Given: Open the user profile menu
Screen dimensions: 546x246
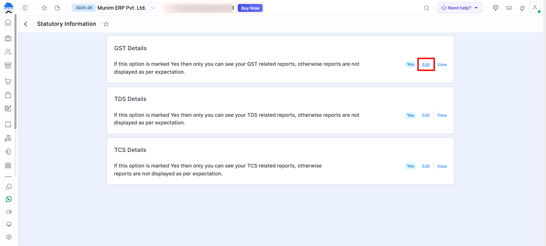Looking at the screenshot, I should (x=535, y=8).
